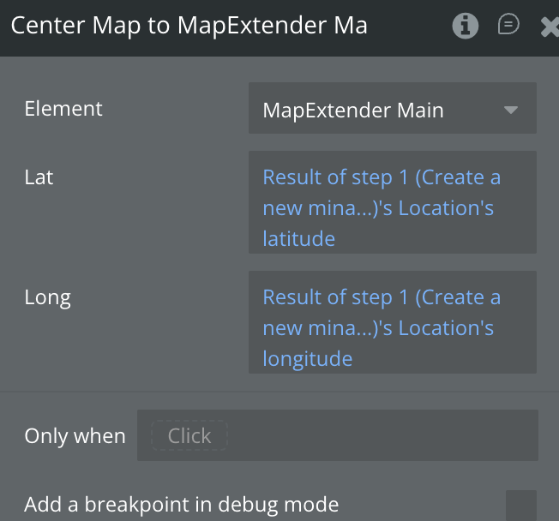Click the comment bubble icon in the header
559x521 pixels.
(508, 25)
